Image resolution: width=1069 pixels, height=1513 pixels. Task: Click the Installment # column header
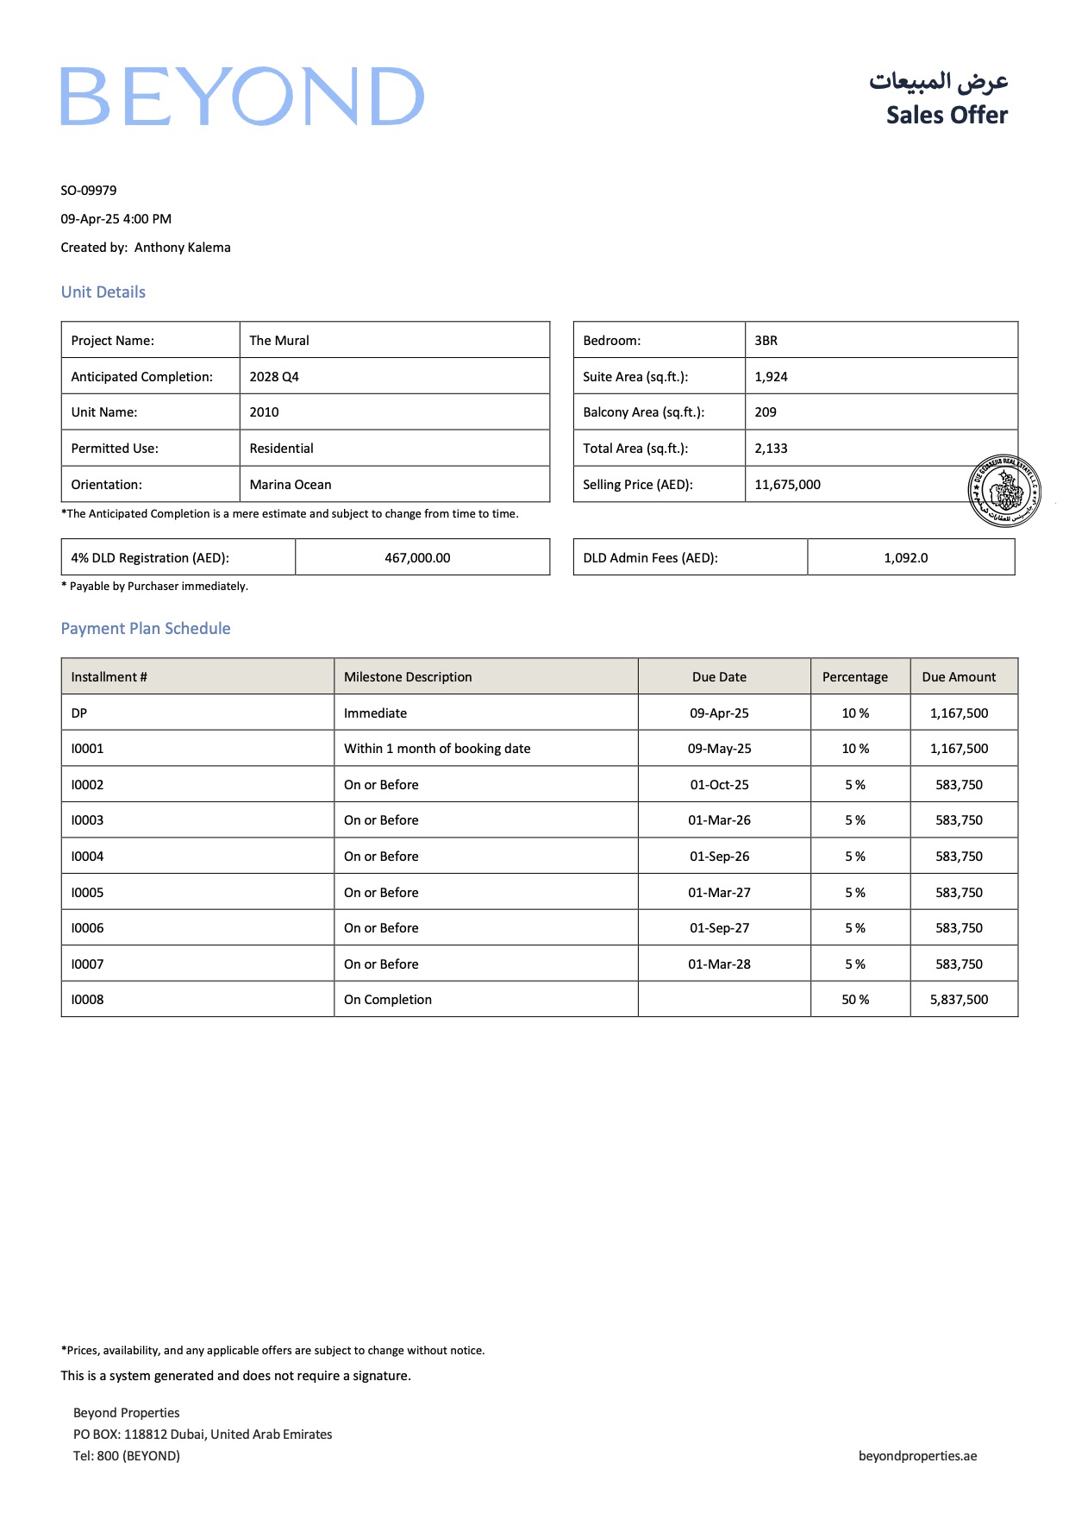tap(109, 677)
